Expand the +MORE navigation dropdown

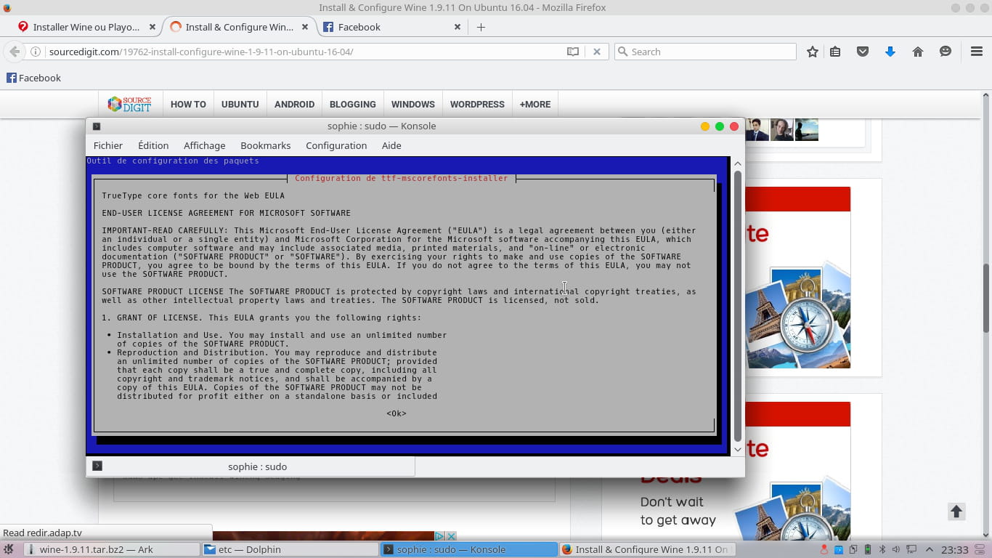click(534, 104)
